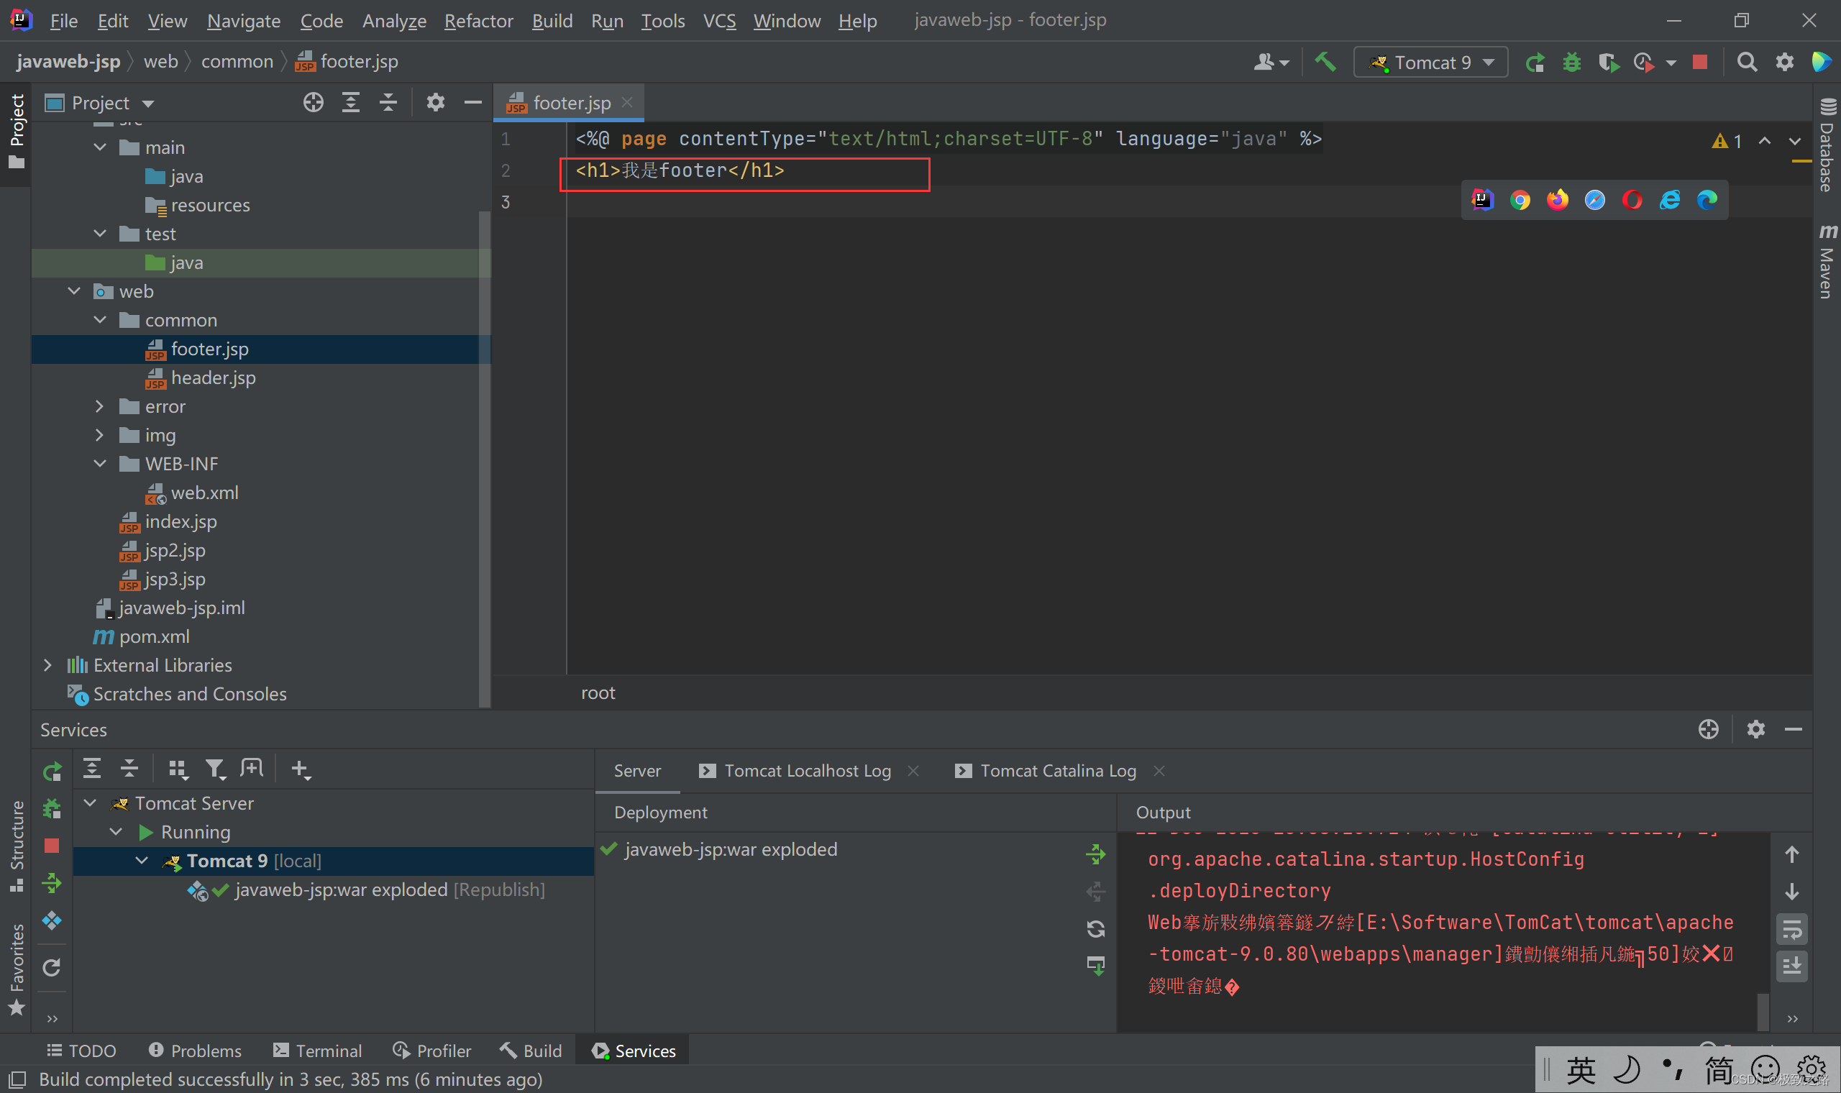1841x1093 pixels.
Task: Open IDE settings gear in top toolbar
Action: click(x=1784, y=63)
